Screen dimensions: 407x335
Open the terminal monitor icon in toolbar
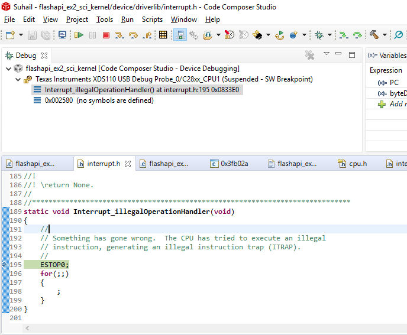[x=62, y=35]
